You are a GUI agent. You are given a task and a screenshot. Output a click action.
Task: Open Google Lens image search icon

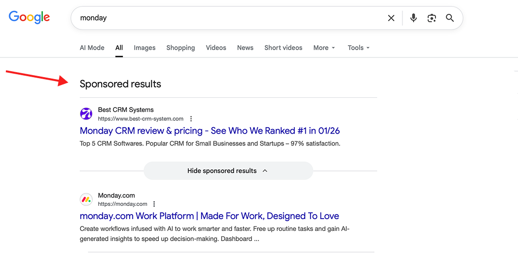(432, 18)
